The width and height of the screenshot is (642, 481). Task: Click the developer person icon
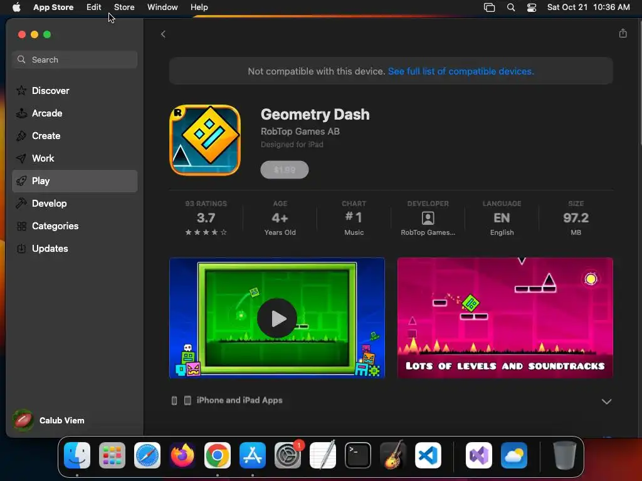pos(428,218)
